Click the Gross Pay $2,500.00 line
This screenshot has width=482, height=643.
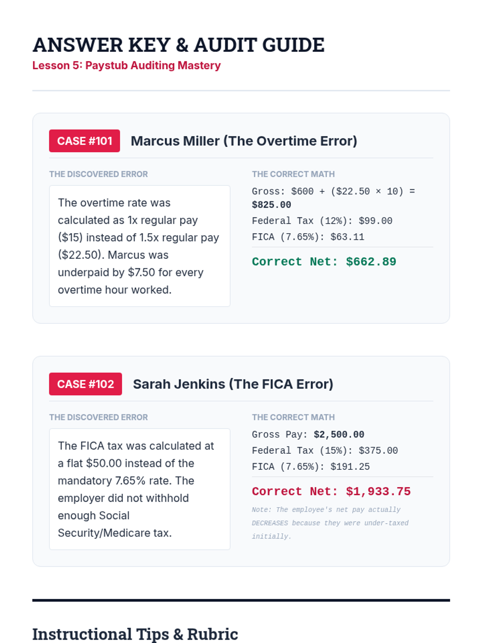(x=308, y=435)
